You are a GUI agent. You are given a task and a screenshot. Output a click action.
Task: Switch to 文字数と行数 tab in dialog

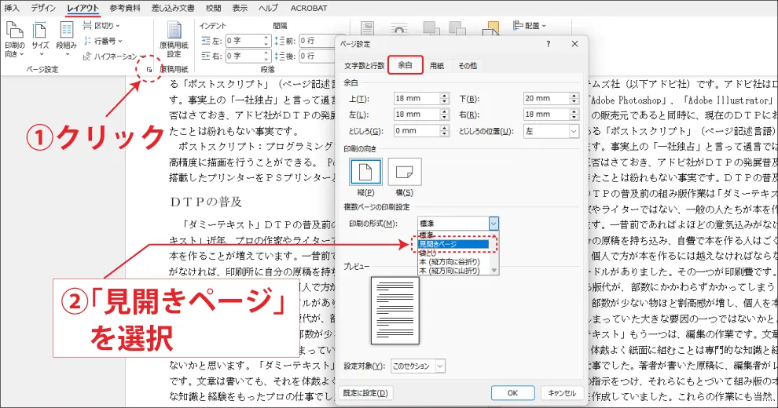coord(364,65)
